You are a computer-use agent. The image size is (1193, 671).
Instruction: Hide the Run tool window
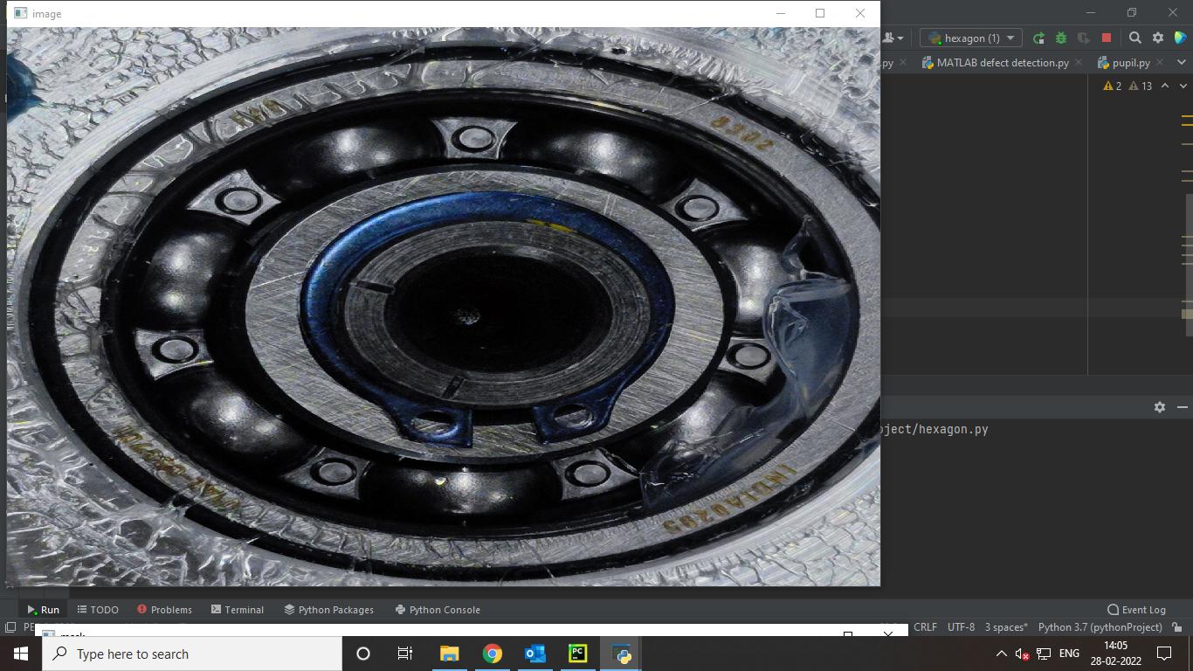tap(1182, 407)
